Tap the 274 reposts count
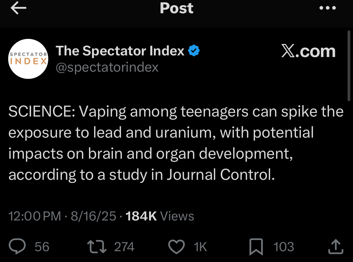Screen dimensions: 353x262 coord(124,247)
